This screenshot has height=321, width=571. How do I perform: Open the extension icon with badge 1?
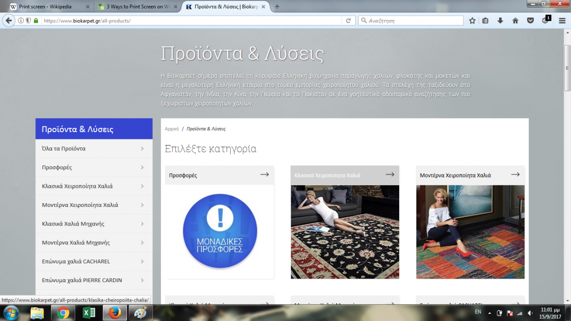[x=546, y=20]
